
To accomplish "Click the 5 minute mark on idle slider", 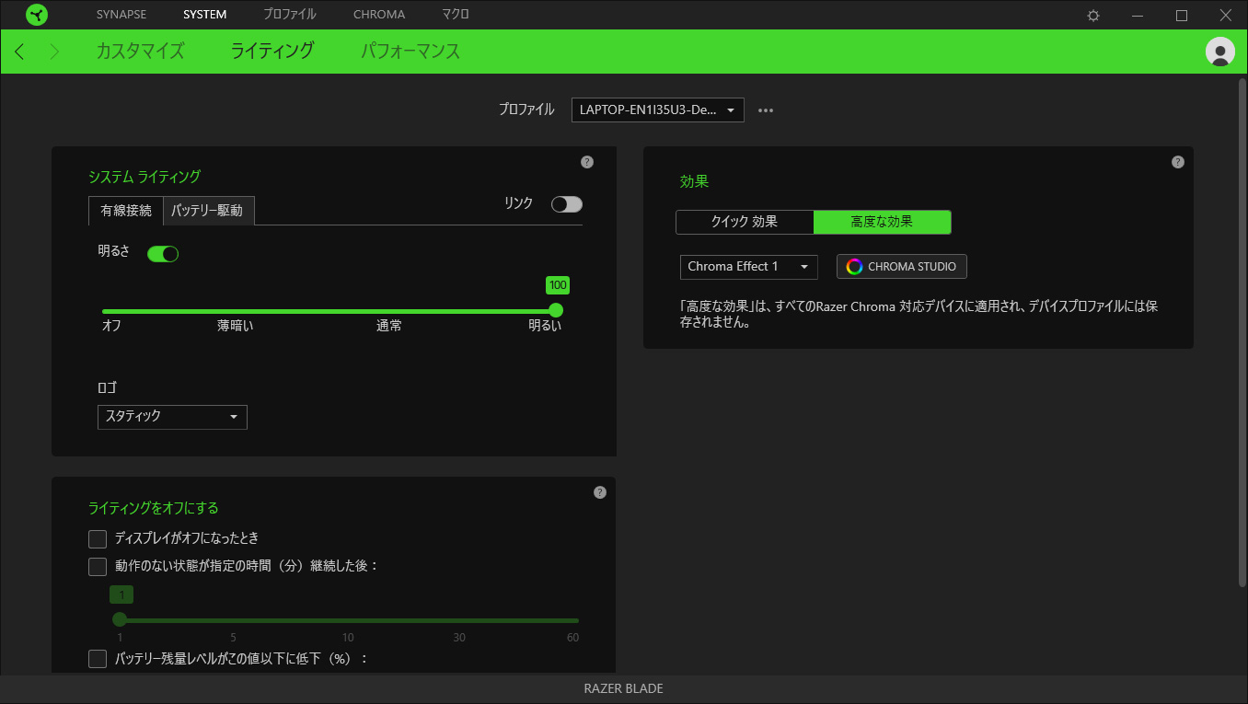I will click(233, 638).
